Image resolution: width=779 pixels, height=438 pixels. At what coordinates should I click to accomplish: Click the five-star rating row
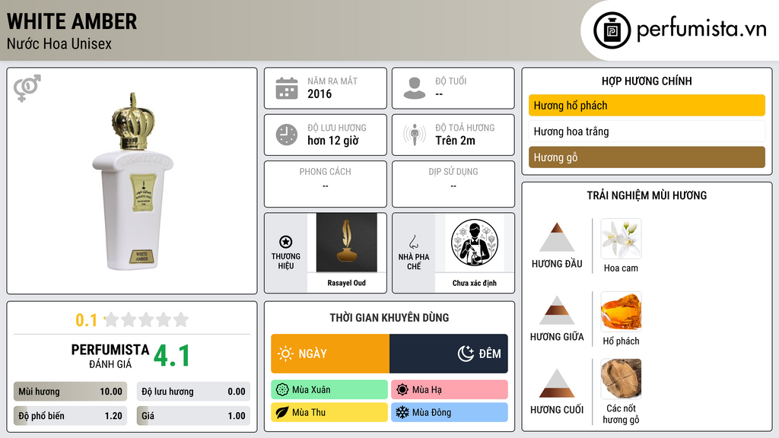[147, 319]
